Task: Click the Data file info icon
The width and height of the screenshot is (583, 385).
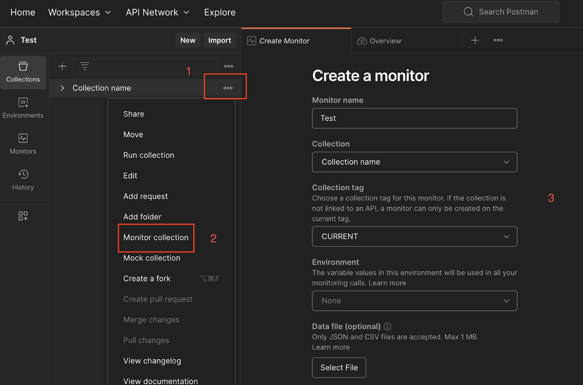Action: (387, 326)
